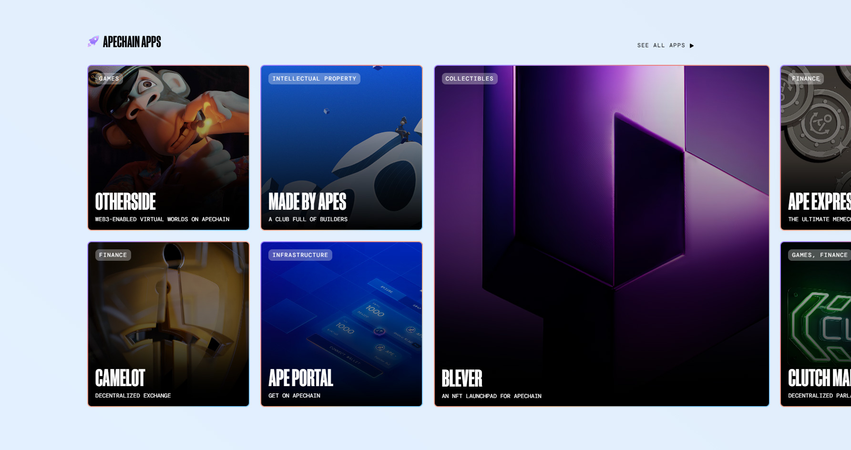Click the rocket icon beside ApeChain Apps
Screen dimensions: 851x450
click(93, 41)
